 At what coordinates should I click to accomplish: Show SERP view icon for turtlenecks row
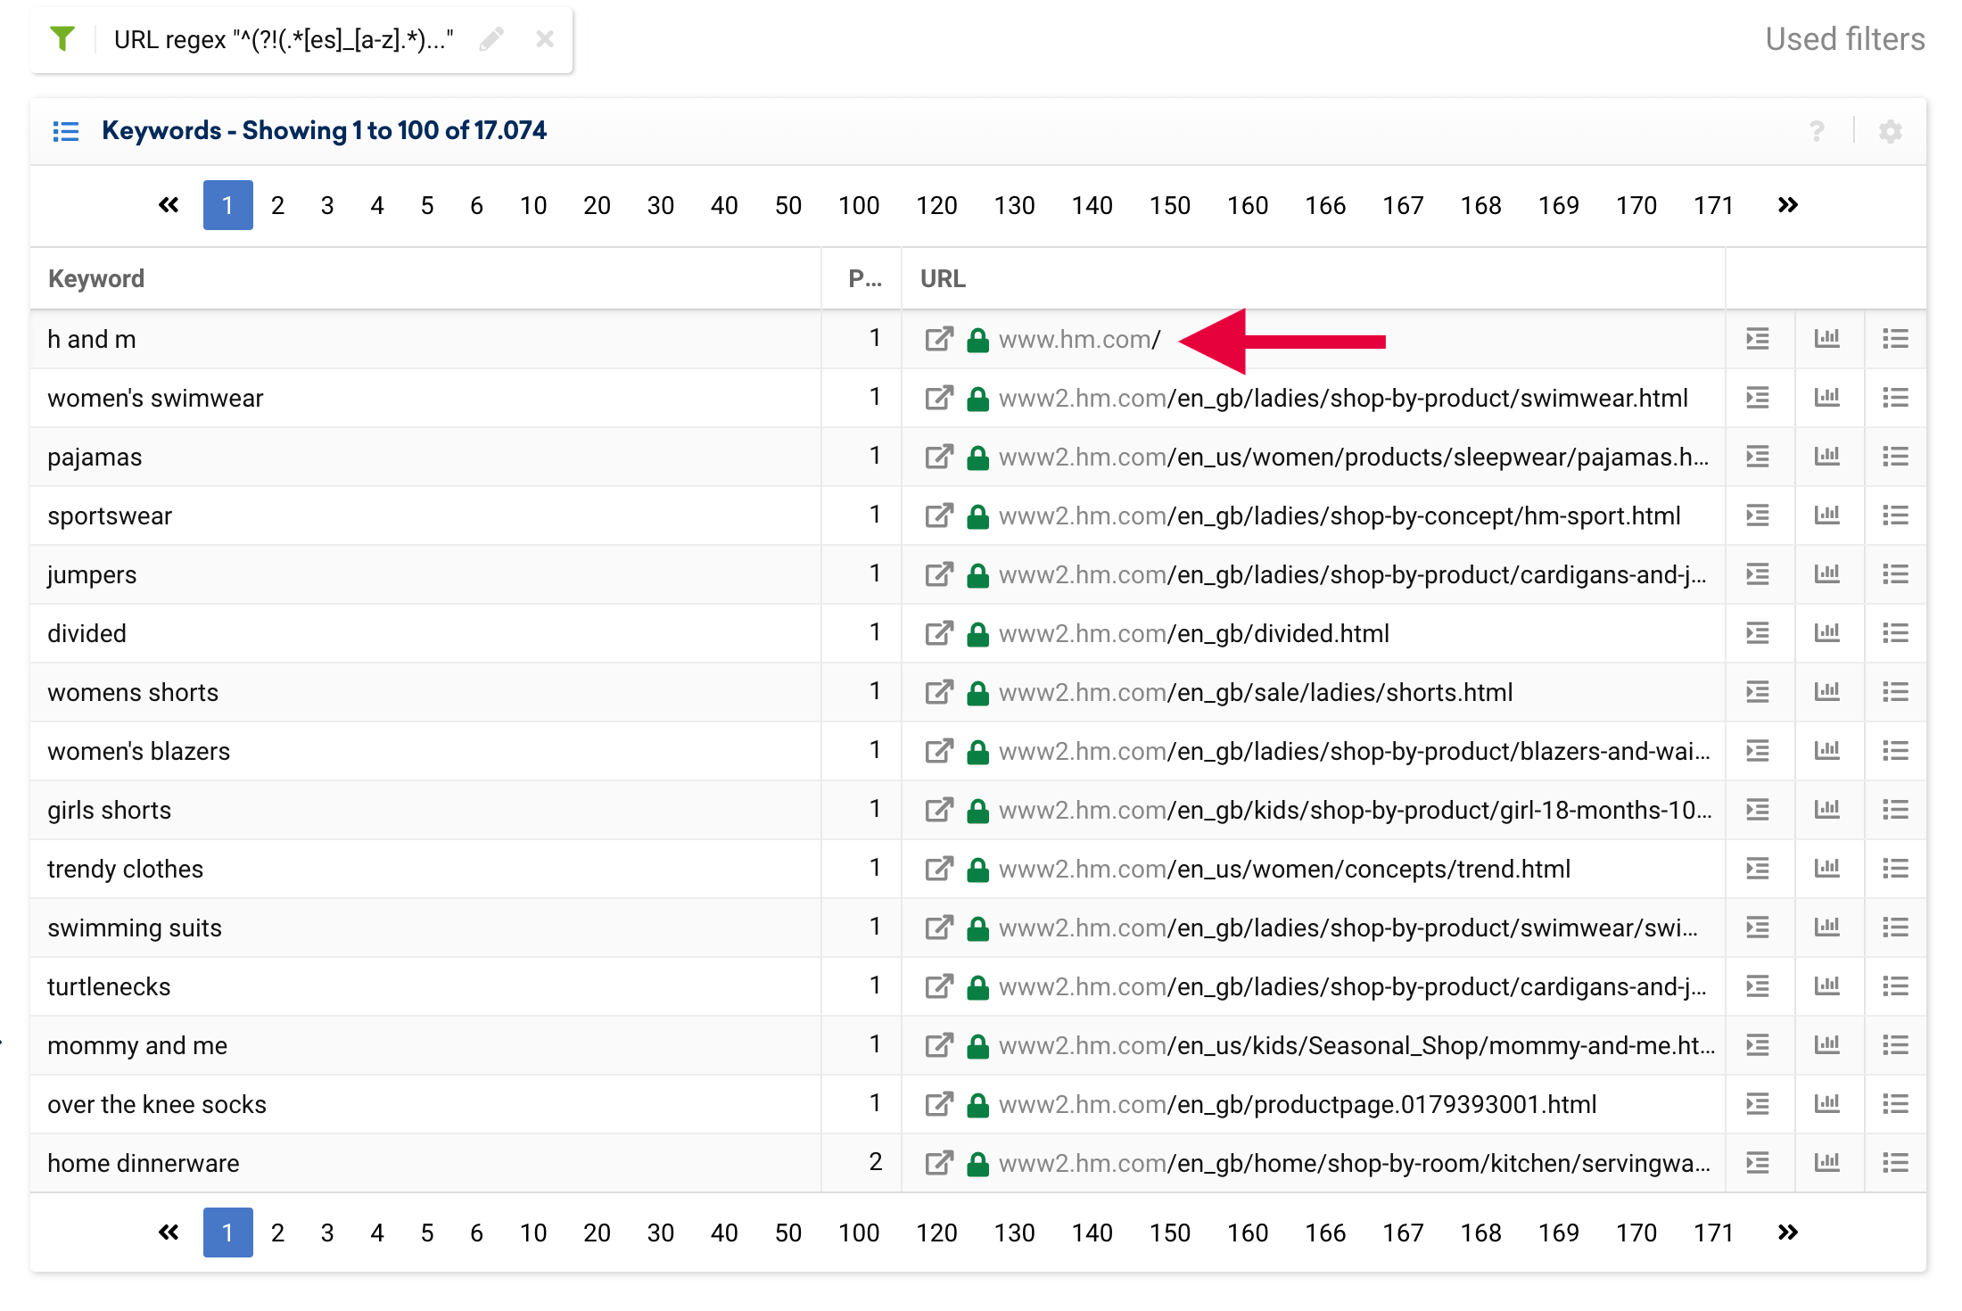click(1758, 986)
